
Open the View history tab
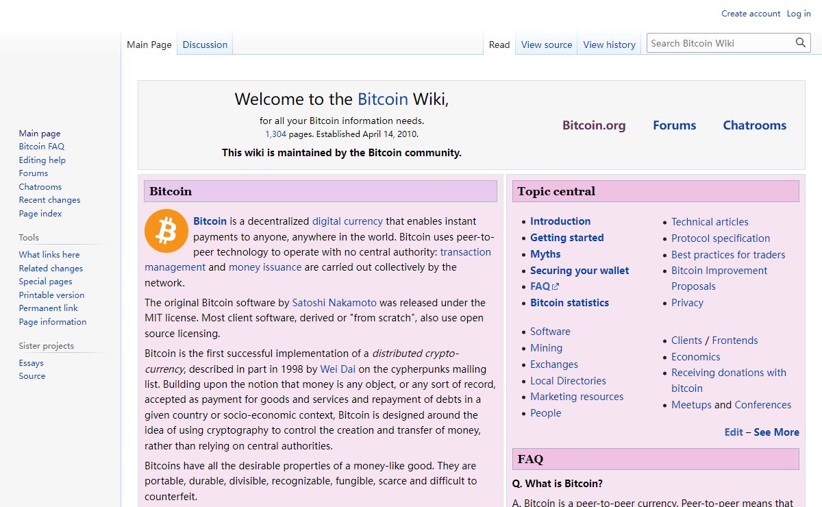click(610, 45)
